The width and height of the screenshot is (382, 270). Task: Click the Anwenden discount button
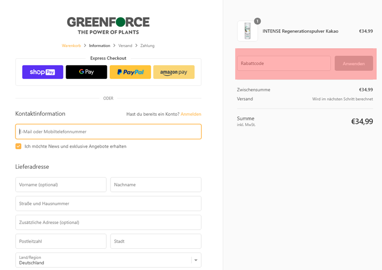point(354,63)
